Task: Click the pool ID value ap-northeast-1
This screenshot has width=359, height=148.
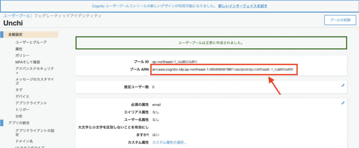Action: pyautogui.click(x=175, y=62)
